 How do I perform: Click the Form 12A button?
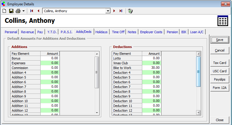tap(219, 88)
